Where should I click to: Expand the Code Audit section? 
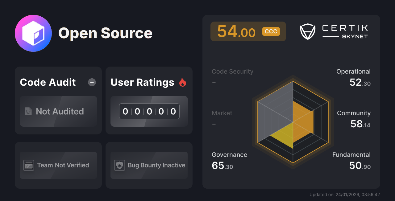(x=48, y=82)
